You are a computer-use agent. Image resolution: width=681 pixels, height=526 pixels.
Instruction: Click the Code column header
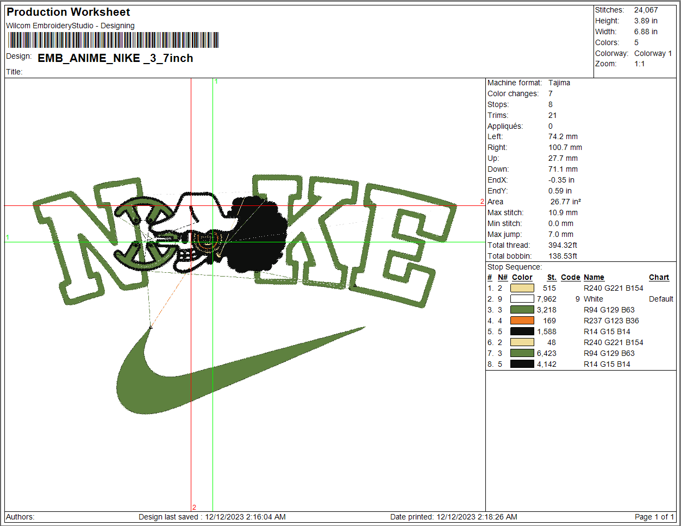click(570, 277)
